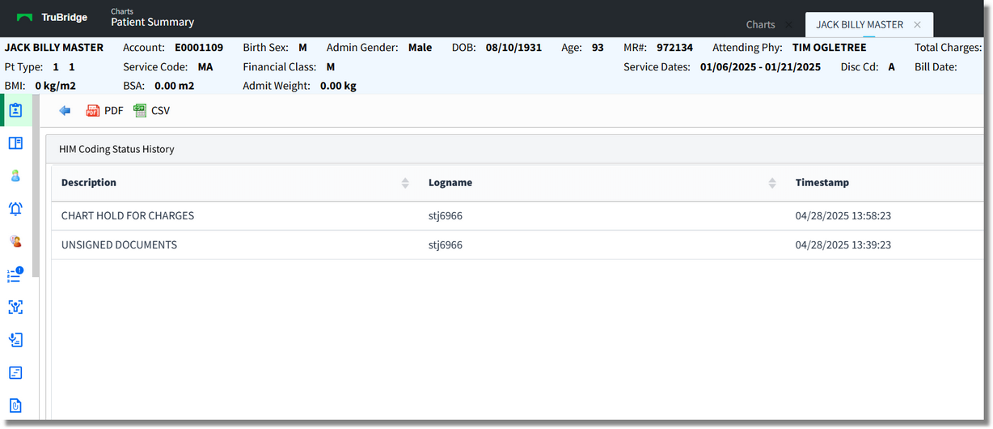Sort table by Description column arrows
This screenshot has width=993, height=429.
pyautogui.click(x=405, y=183)
